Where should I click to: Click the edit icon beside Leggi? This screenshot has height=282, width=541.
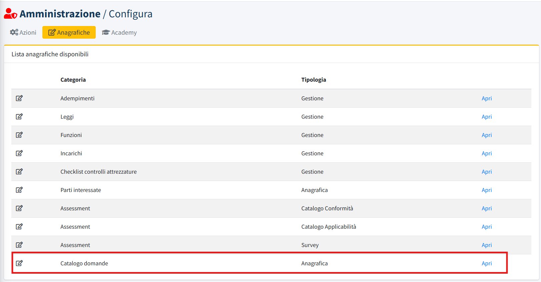tap(19, 117)
